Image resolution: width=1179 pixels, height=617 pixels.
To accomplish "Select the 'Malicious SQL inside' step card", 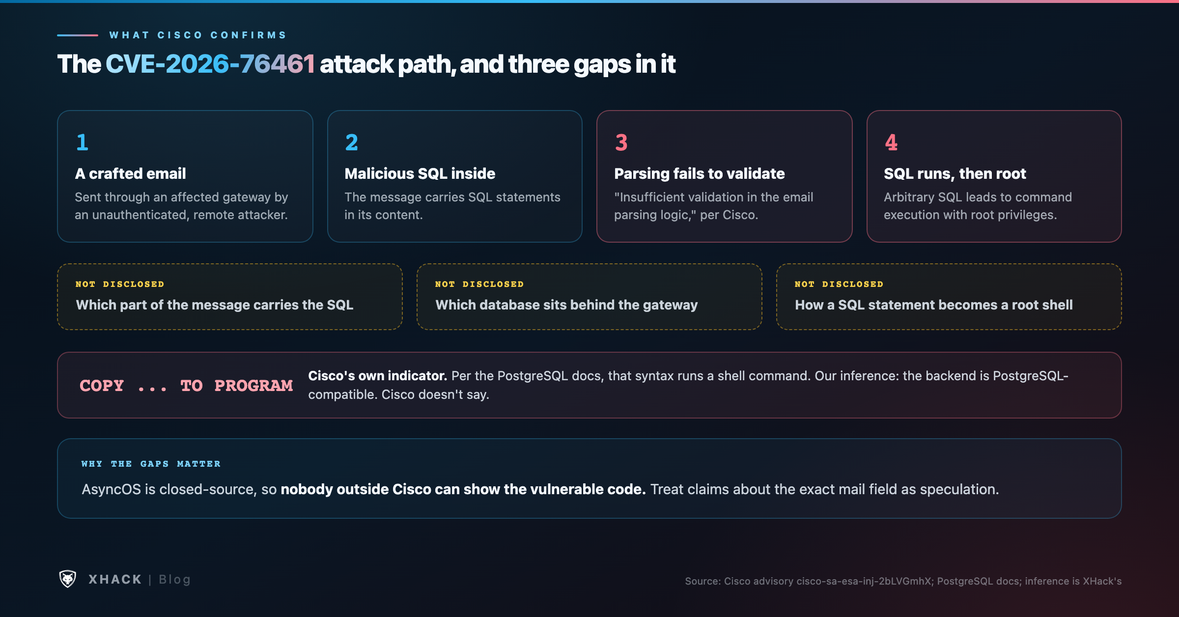I will (455, 176).
